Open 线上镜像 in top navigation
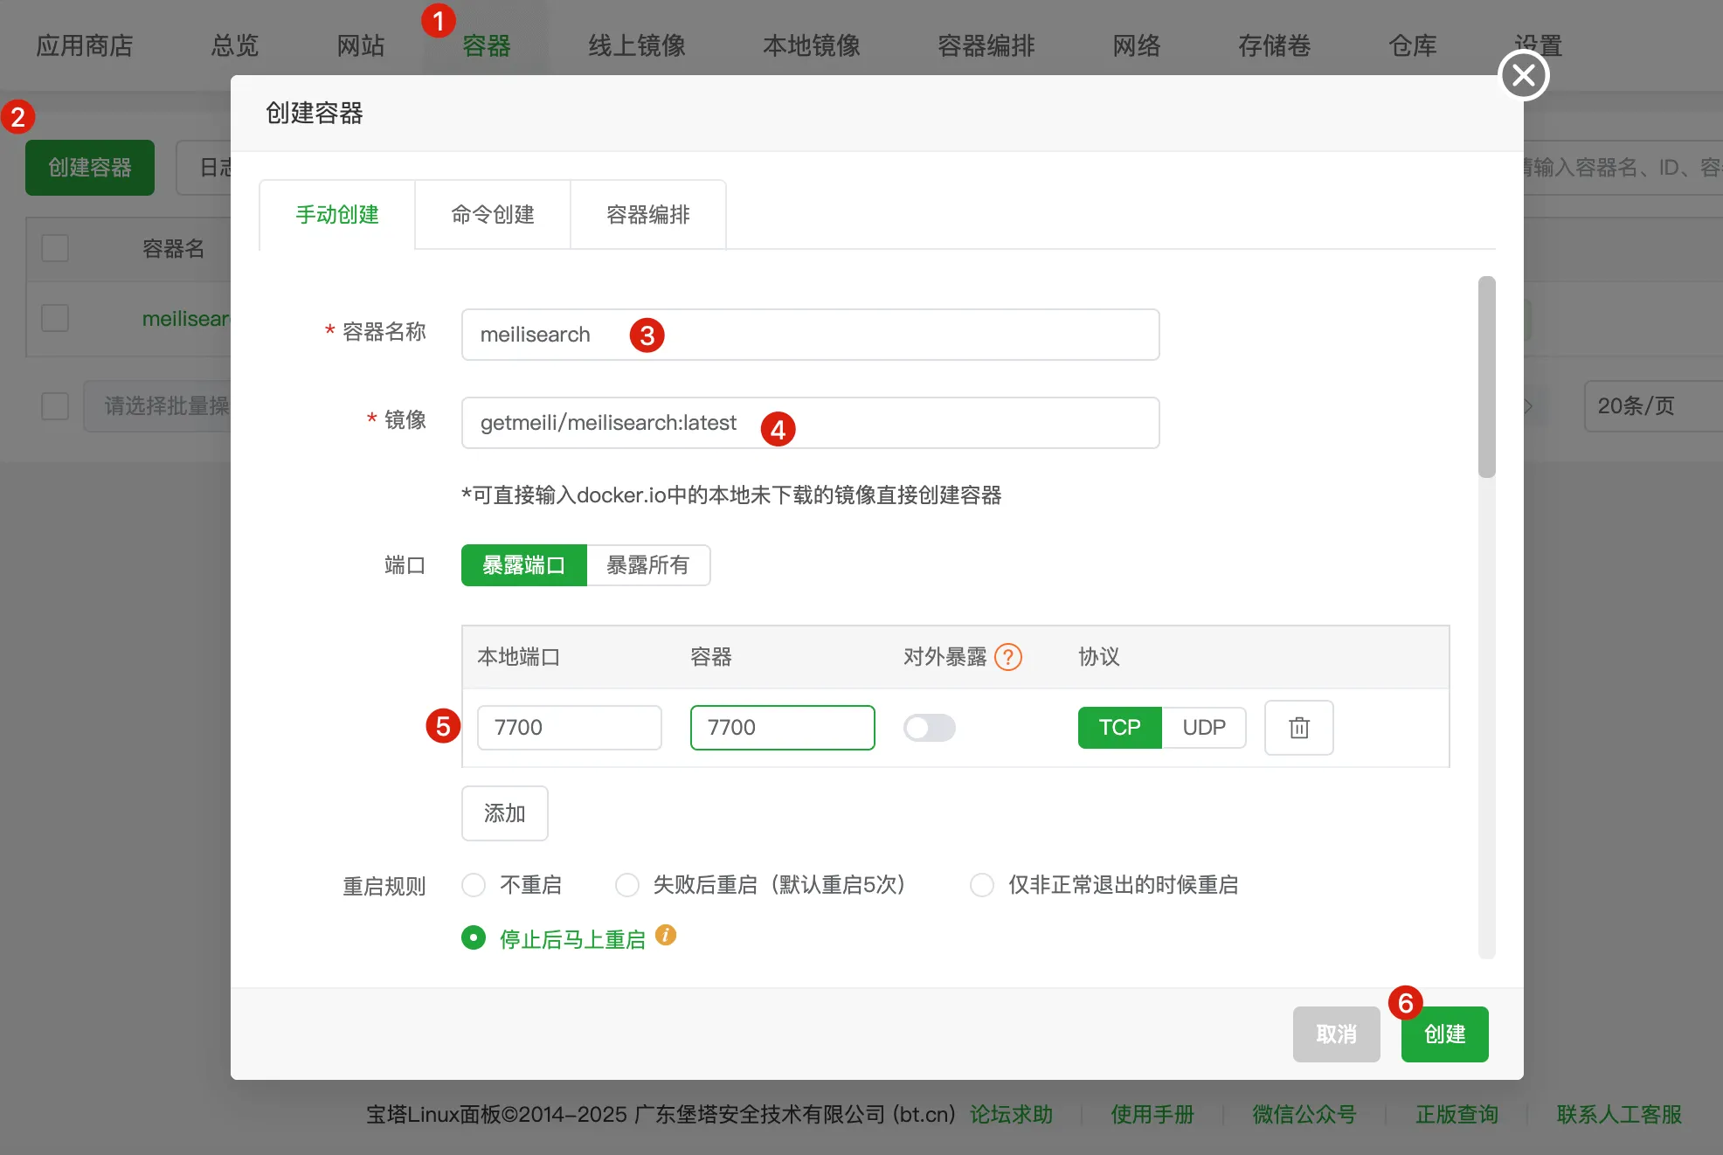1723x1155 pixels. [x=637, y=45]
